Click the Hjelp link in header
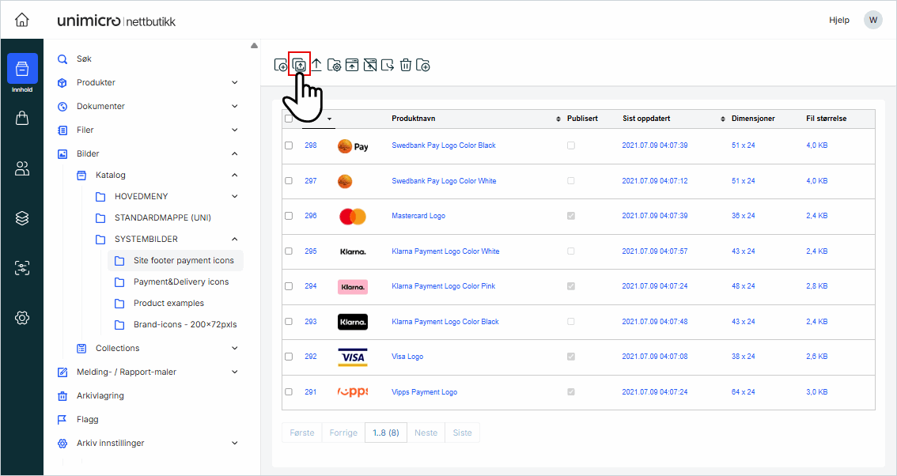 tap(838, 20)
